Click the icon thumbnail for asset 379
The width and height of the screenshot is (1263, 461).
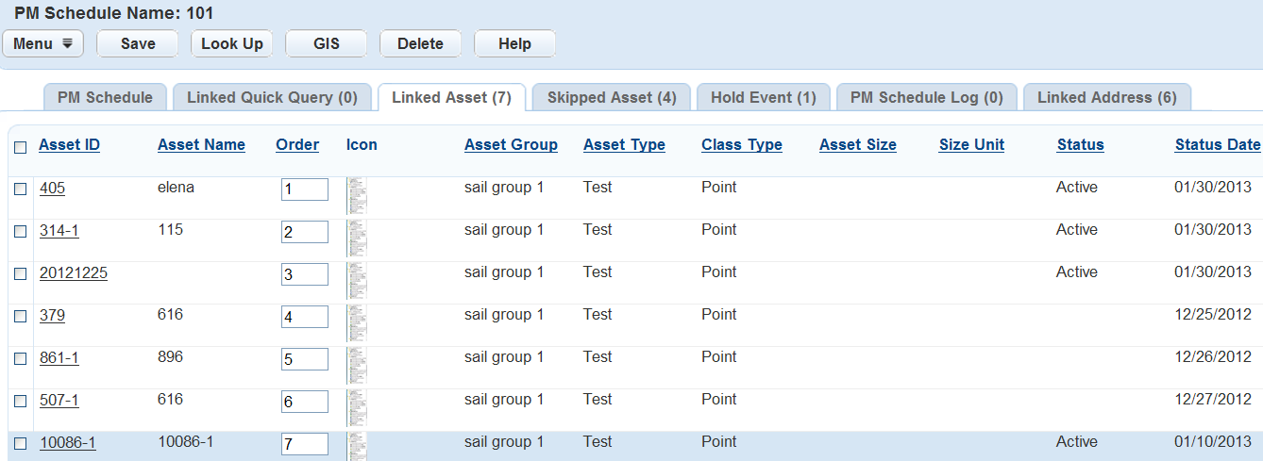[x=357, y=322]
